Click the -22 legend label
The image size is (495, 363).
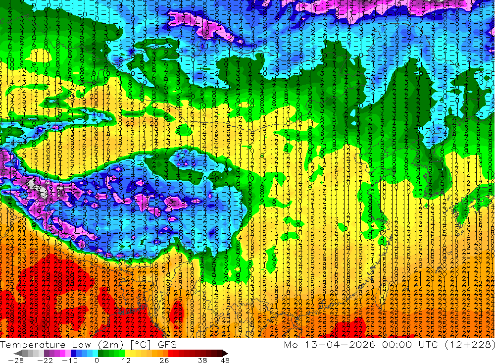point(45,361)
